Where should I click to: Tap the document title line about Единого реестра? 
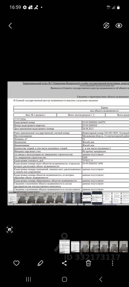90,88
